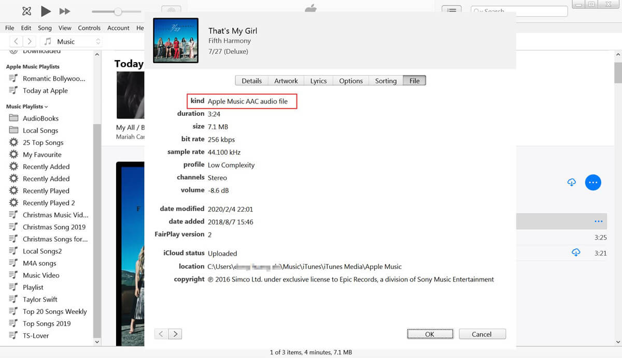Go to previous song using dialog left arrow

pos(161,334)
